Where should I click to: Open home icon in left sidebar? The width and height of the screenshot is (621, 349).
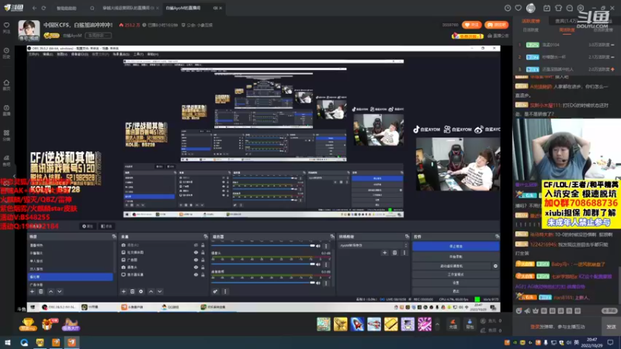point(6,85)
